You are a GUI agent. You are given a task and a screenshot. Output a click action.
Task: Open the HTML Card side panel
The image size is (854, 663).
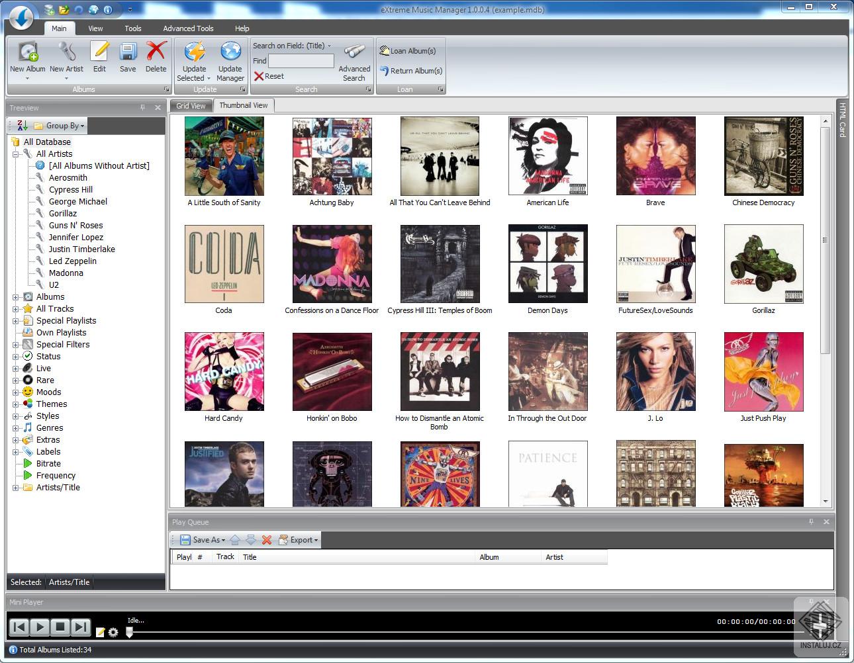[x=842, y=120]
